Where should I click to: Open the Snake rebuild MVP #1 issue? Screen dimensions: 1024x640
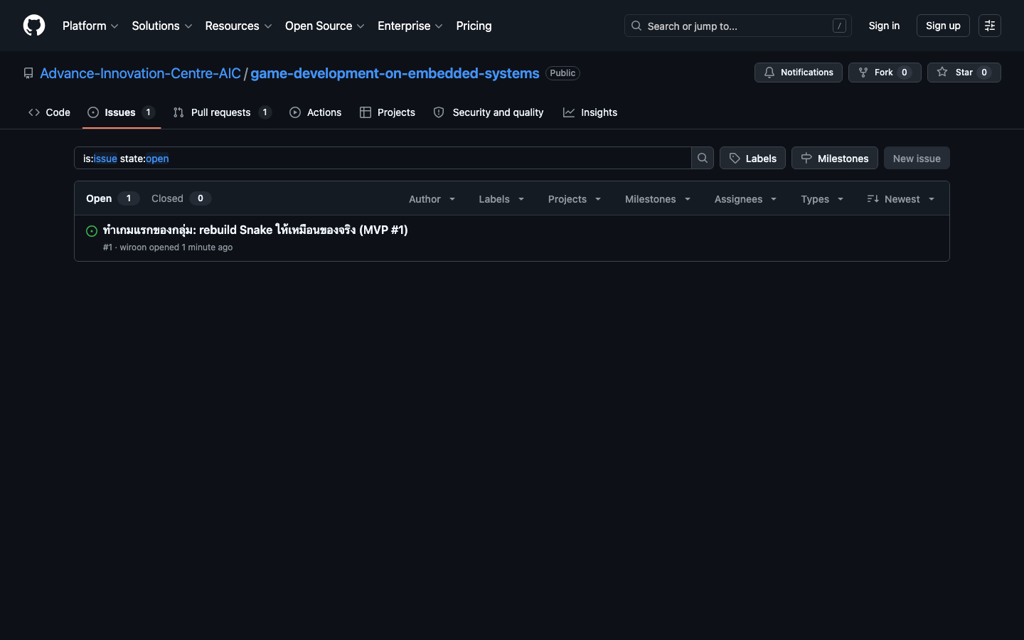click(255, 230)
